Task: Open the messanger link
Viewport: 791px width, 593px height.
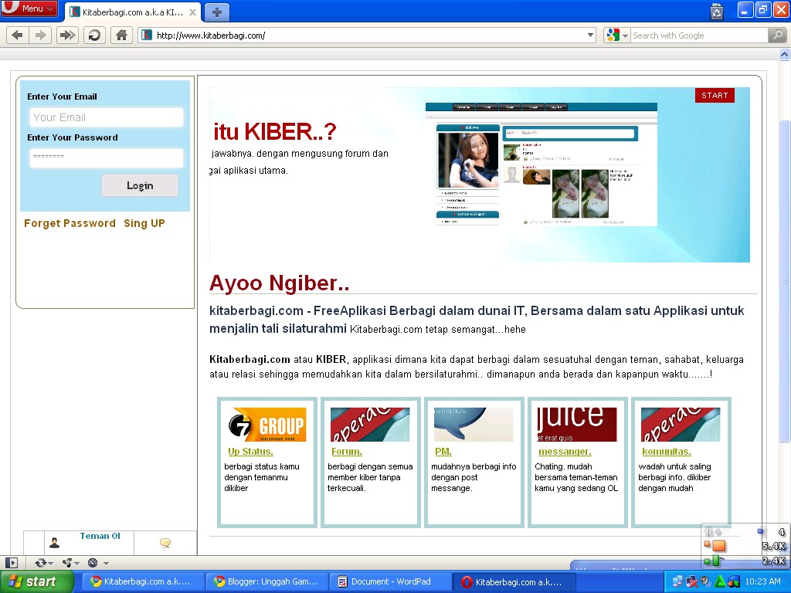Action: coord(565,451)
